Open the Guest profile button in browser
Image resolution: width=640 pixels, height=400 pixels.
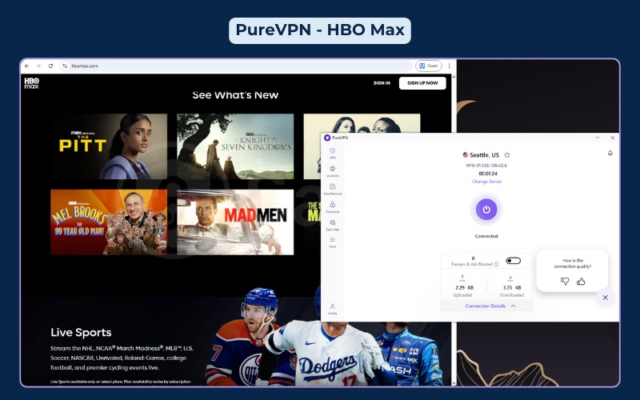coord(429,66)
